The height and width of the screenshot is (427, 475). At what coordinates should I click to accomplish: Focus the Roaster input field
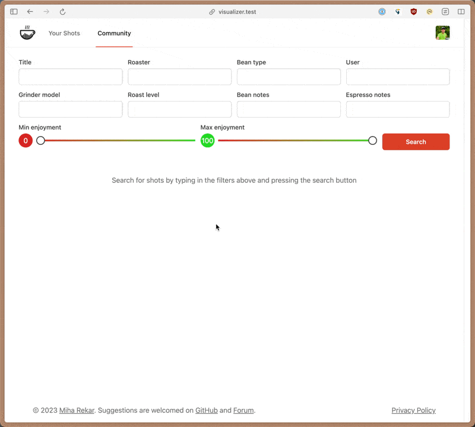[x=179, y=77]
